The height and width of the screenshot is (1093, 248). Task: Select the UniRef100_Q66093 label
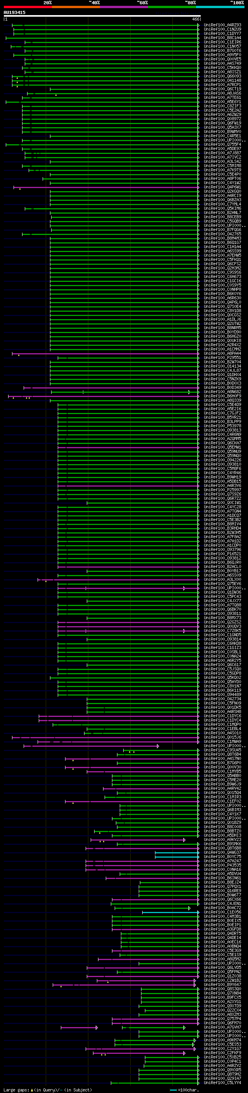coord(222,76)
